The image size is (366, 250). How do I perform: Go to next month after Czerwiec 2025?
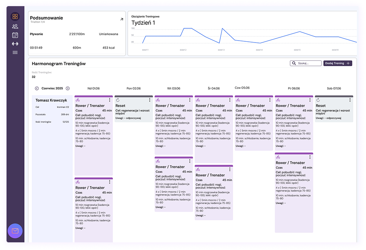pos(67,88)
